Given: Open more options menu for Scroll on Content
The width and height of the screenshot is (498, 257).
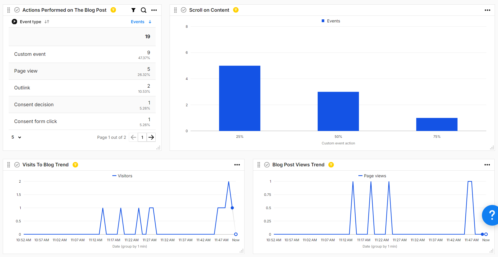Looking at the screenshot, I should [487, 10].
